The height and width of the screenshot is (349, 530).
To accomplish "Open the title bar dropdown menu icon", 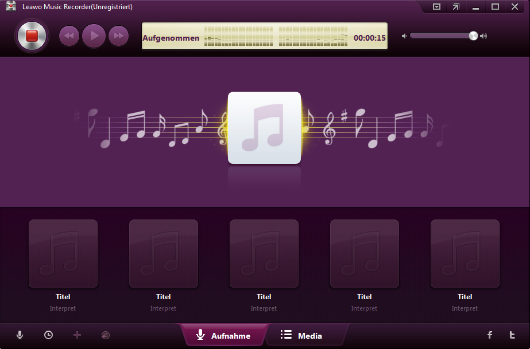I will tap(436, 7).
